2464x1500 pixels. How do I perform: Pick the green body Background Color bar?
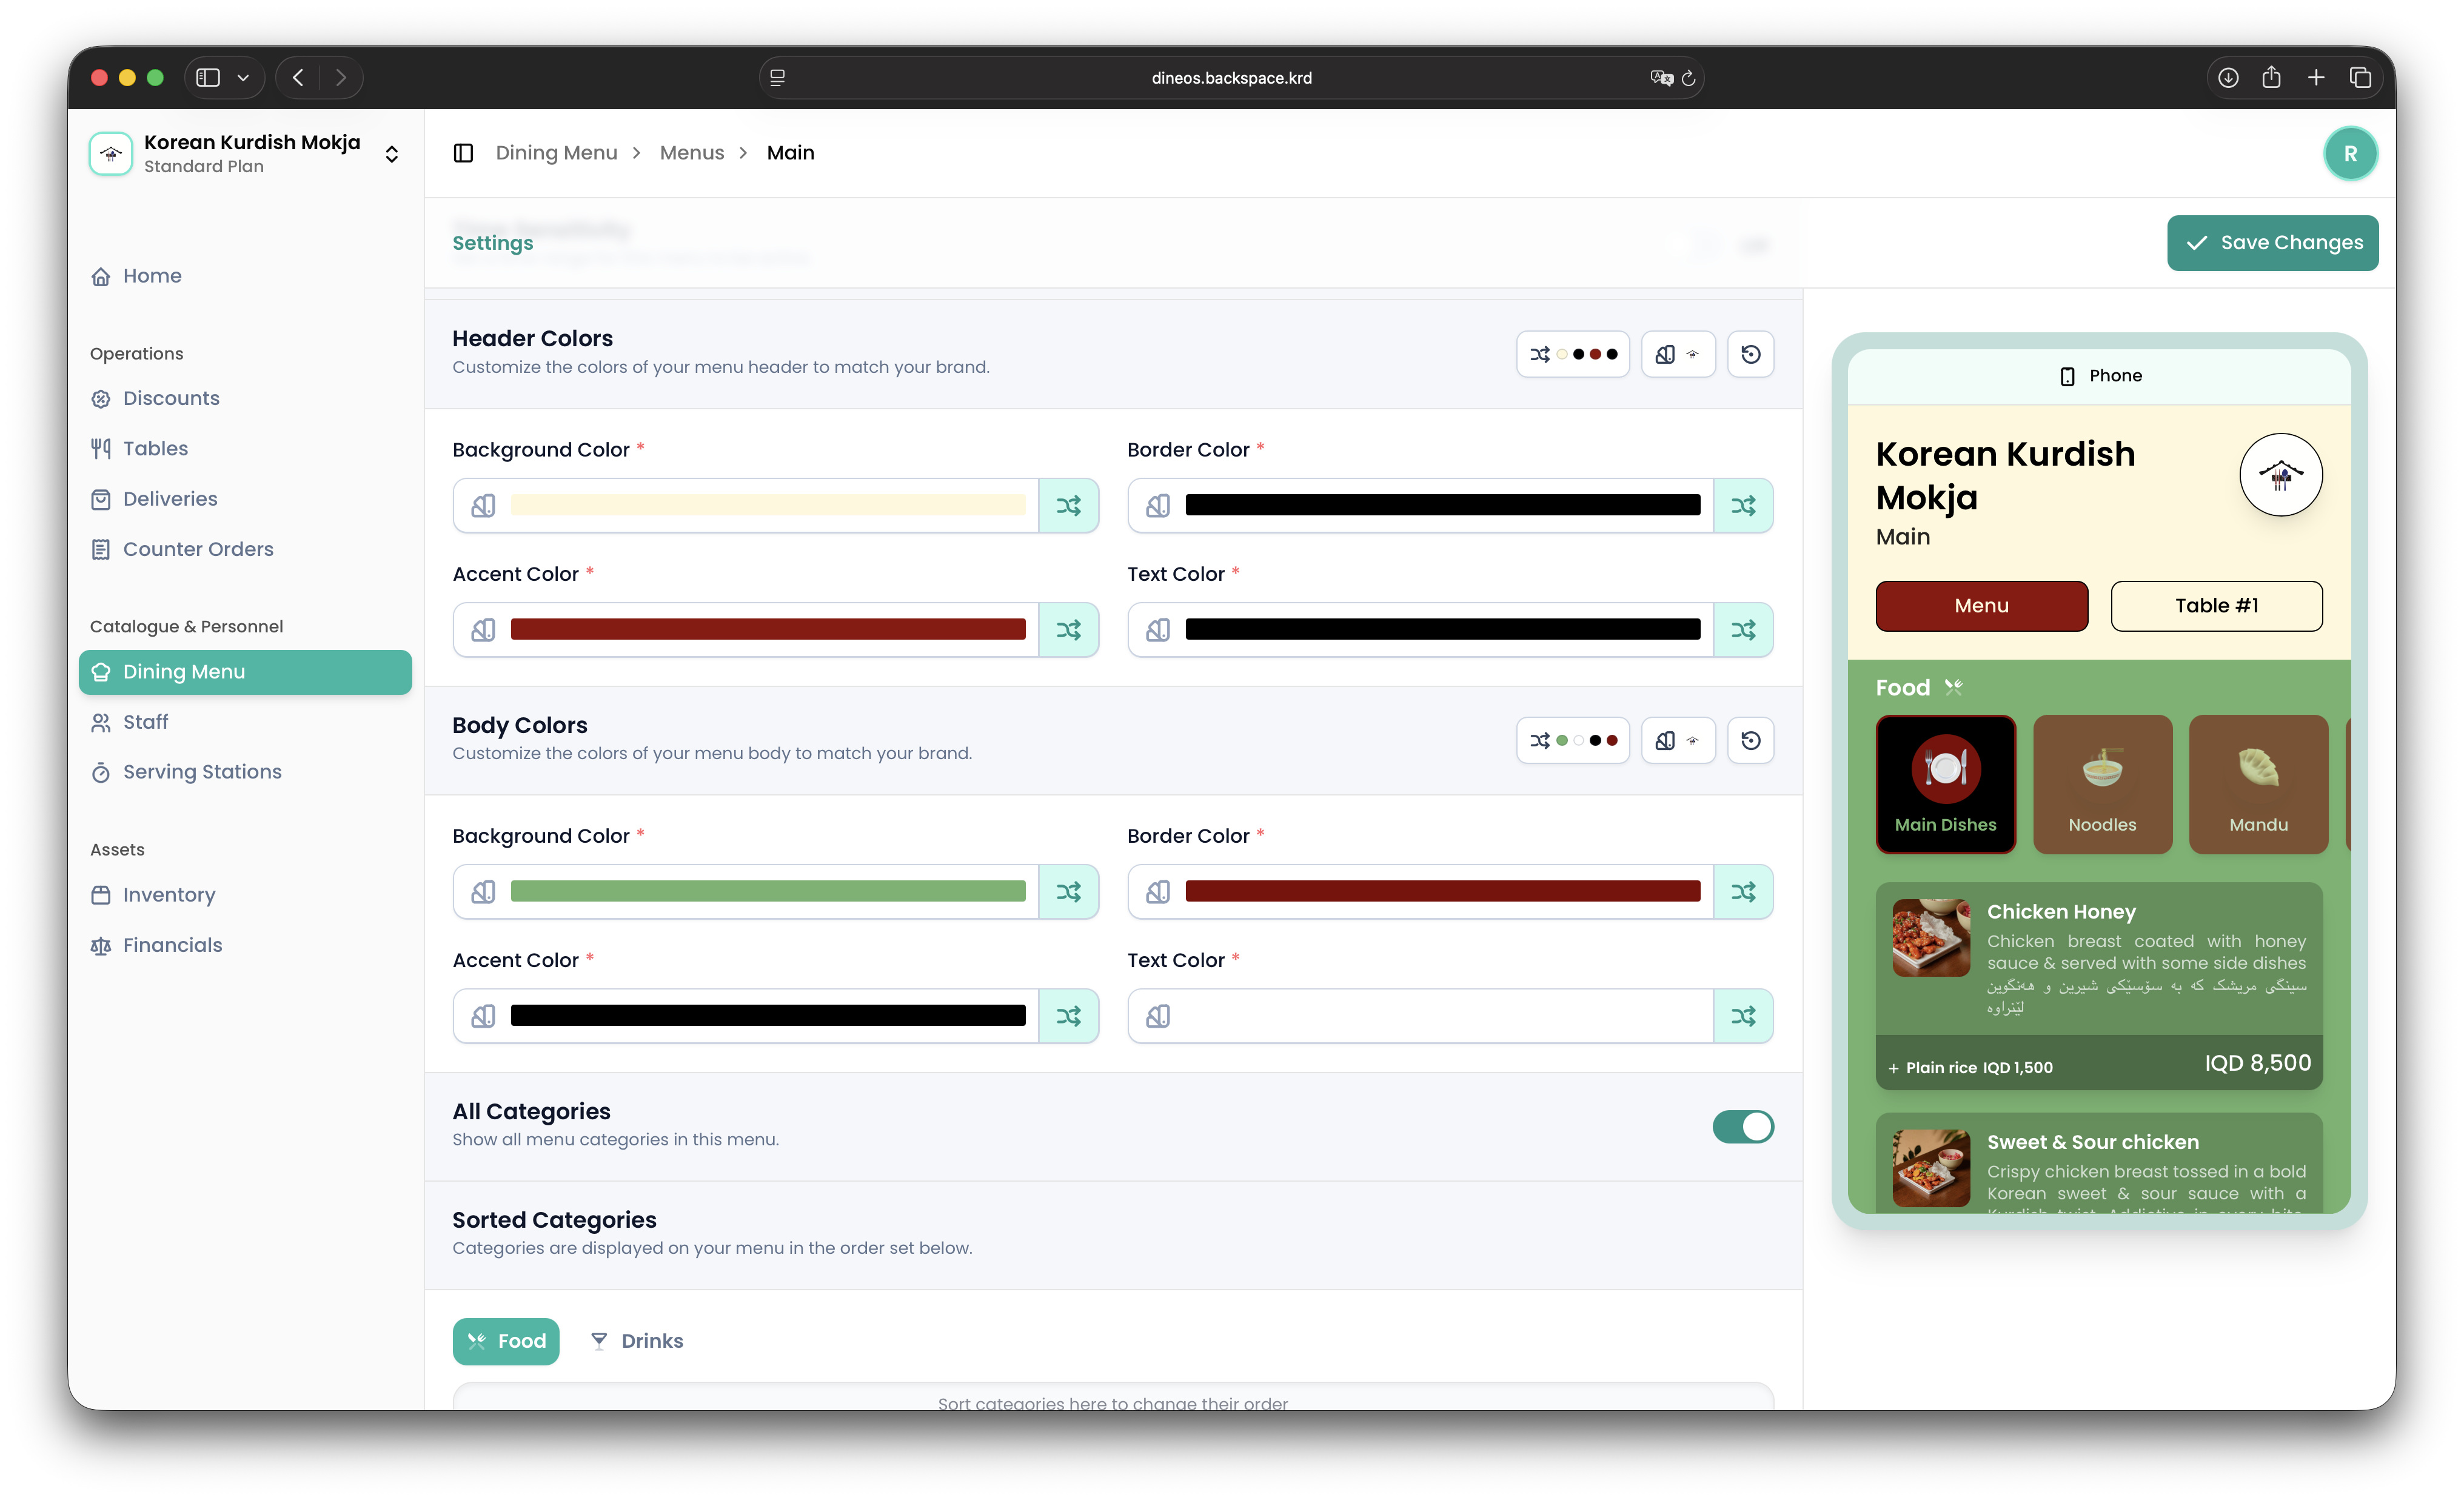click(x=768, y=892)
